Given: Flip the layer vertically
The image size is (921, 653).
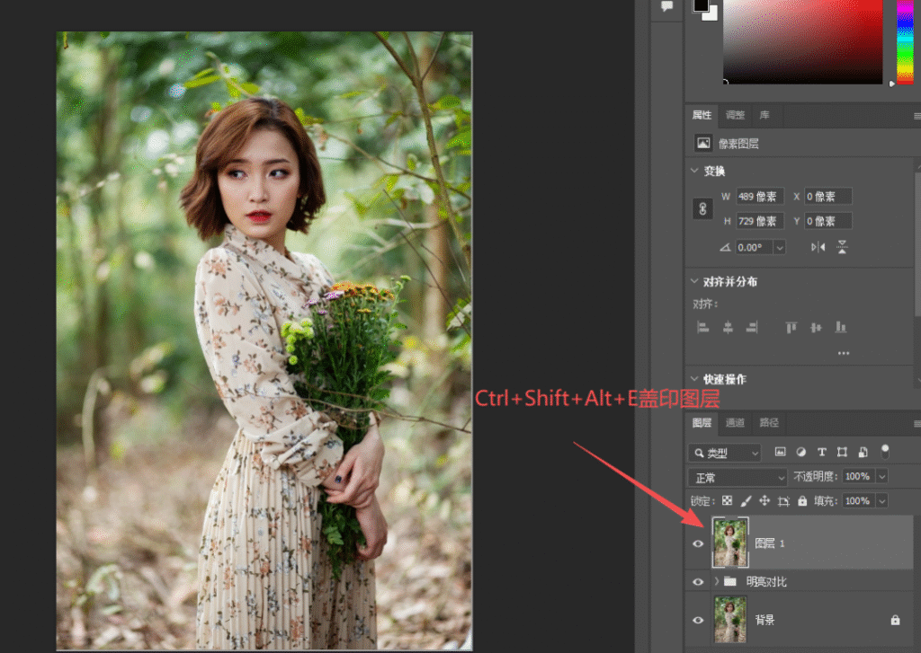Looking at the screenshot, I should coord(842,247).
